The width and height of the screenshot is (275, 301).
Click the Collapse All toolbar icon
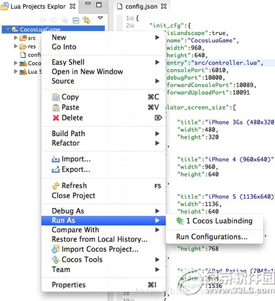pos(76,20)
